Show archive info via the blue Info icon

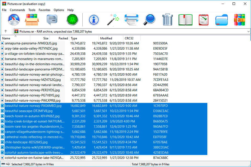coord(94,20)
